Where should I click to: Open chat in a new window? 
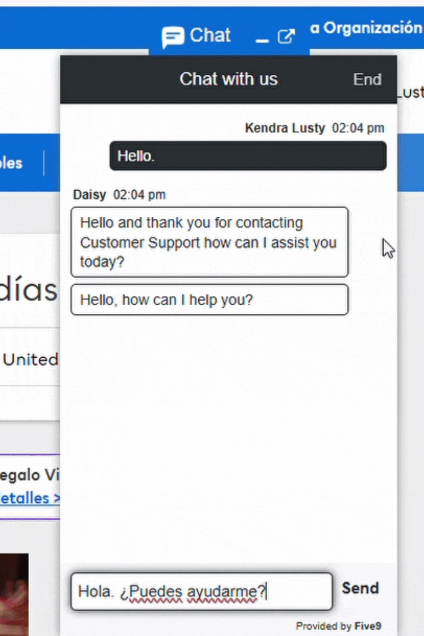click(286, 36)
